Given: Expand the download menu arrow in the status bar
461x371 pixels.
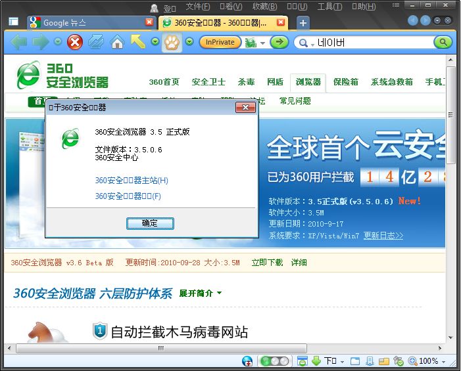Looking at the screenshot, I should [342, 362].
